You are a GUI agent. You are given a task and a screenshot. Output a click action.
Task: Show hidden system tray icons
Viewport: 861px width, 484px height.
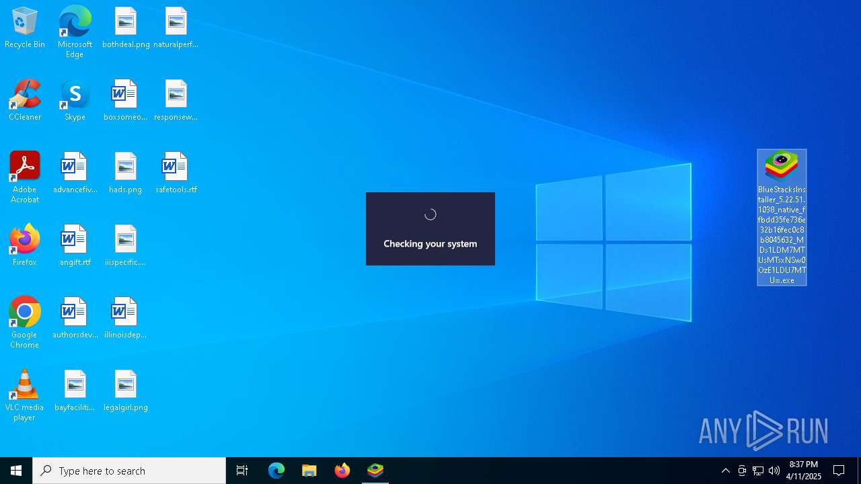click(726, 471)
